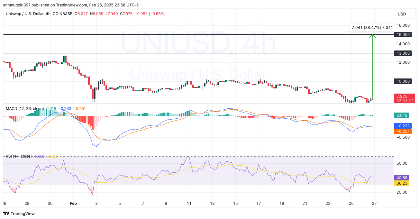
Task: Click the 60.00 RSI scale label
Action: [402, 163]
